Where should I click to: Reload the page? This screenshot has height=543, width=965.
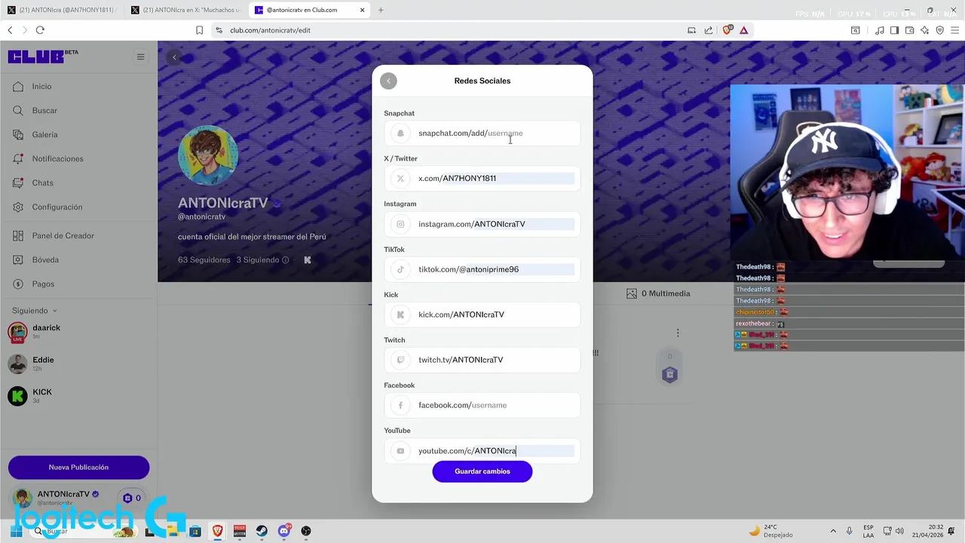click(40, 30)
